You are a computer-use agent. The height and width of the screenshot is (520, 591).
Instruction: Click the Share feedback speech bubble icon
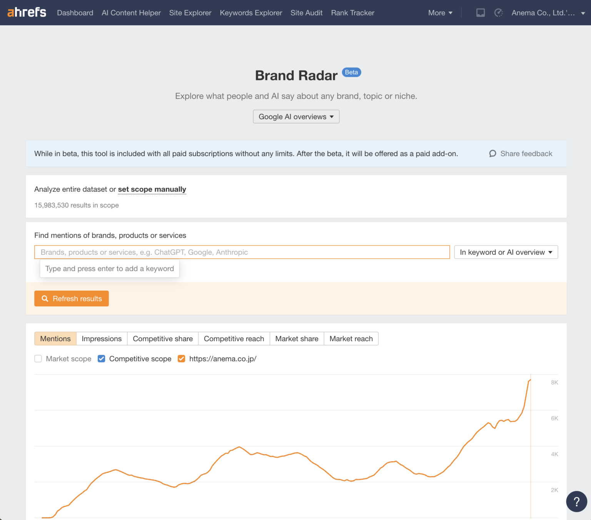click(x=492, y=154)
